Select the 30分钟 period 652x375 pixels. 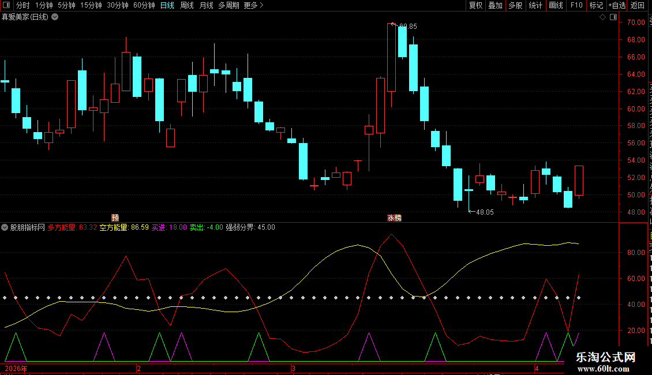[x=117, y=5]
